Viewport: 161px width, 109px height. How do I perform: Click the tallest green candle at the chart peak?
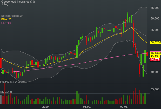coord(128,18)
